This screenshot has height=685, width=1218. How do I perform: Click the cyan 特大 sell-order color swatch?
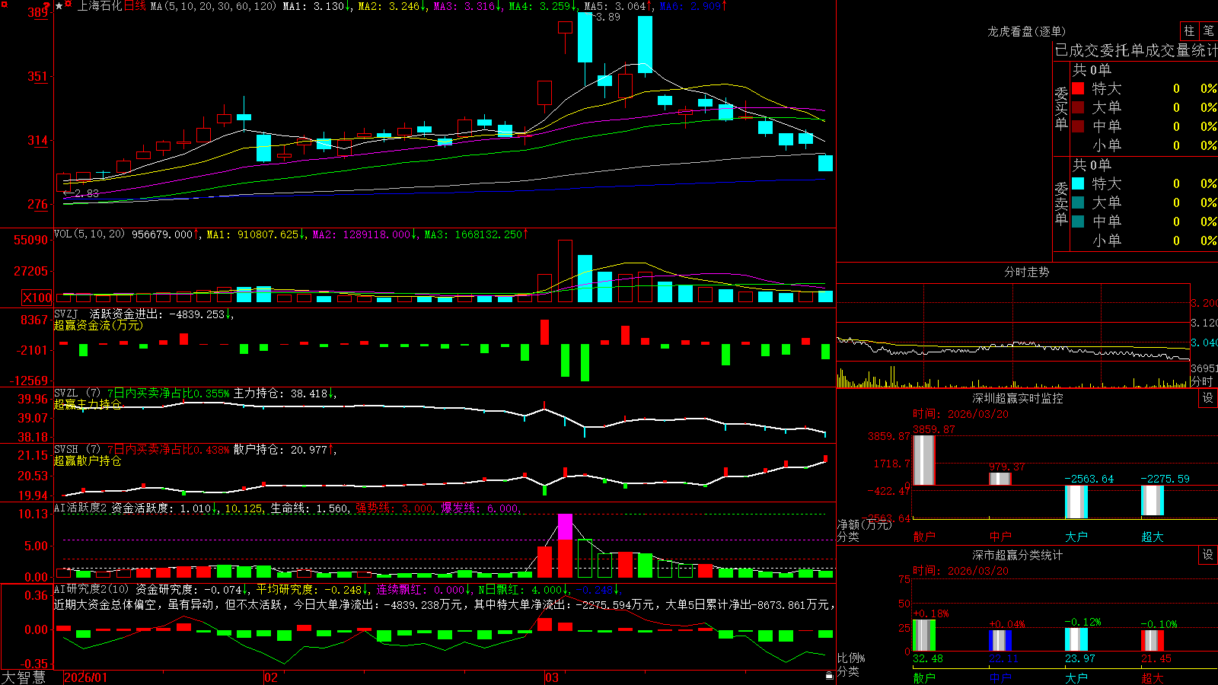pyautogui.click(x=1078, y=183)
